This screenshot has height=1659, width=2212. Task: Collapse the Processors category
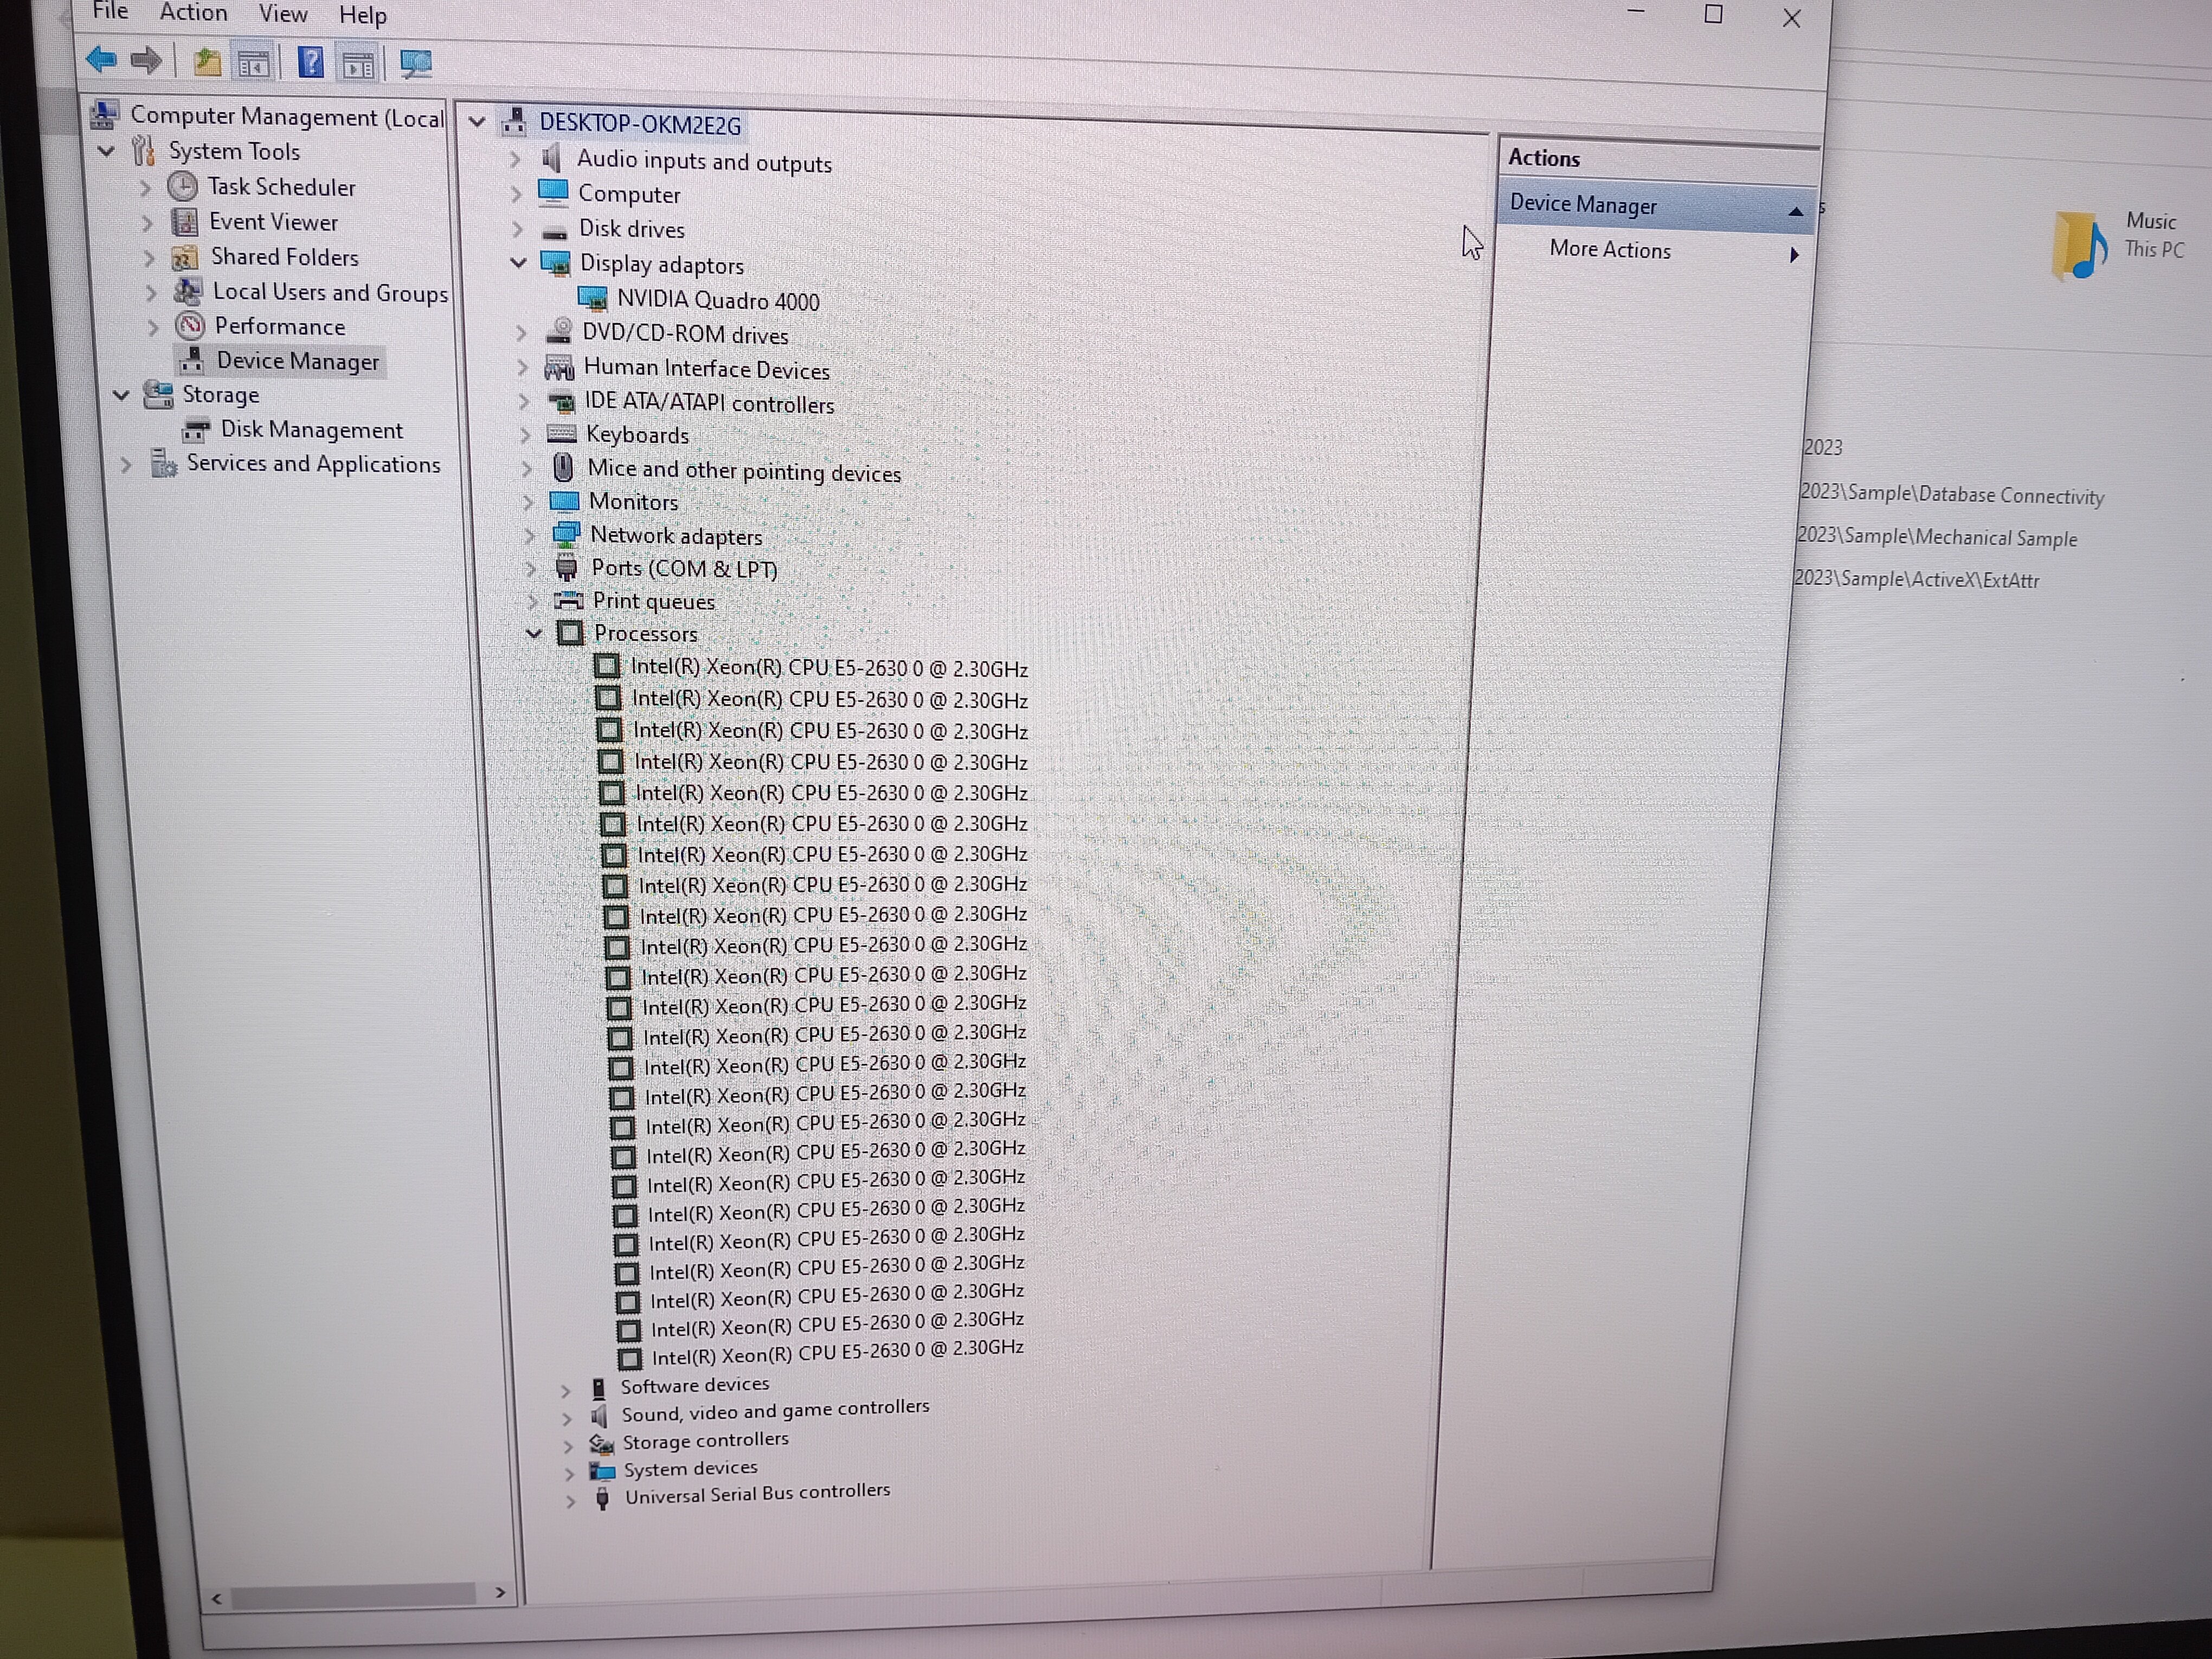click(534, 632)
